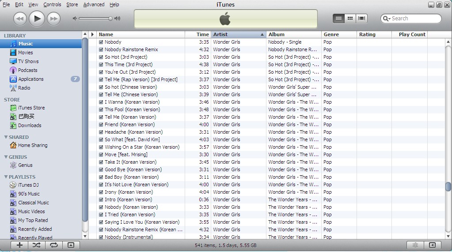Toggle shuffle playback
Screen dimensions: 452x252
pyautogui.click(x=36, y=245)
